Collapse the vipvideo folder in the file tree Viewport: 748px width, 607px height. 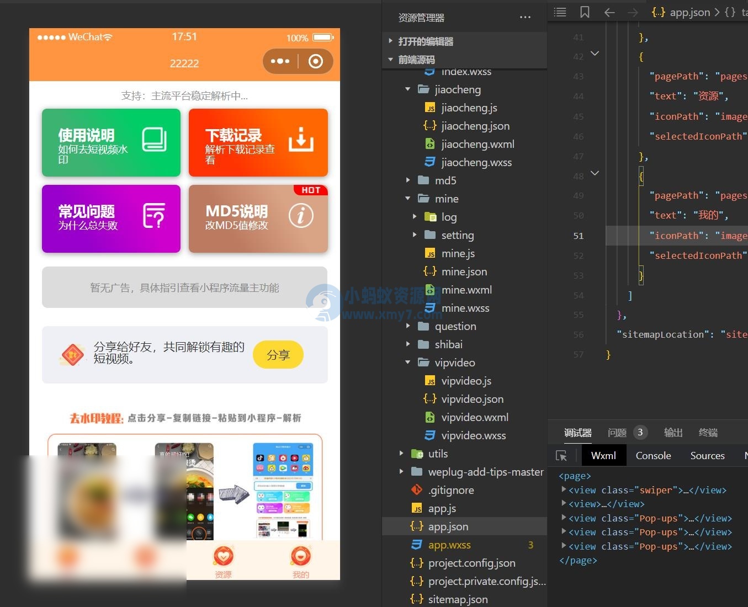[x=407, y=363]
